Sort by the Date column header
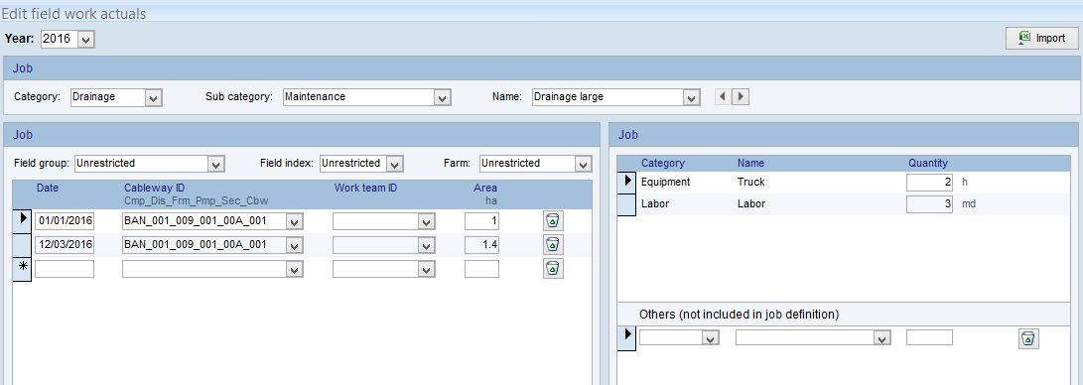Viewport: 1083px width, 385px height. (x=48, y=188)
